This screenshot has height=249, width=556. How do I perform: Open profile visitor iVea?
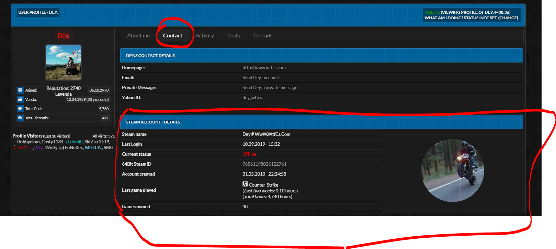(39, 148)
